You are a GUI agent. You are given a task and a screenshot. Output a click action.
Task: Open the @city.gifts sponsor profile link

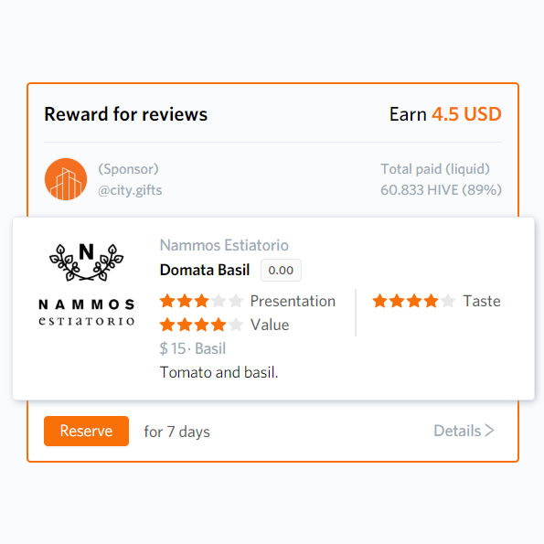pos(130,190)
